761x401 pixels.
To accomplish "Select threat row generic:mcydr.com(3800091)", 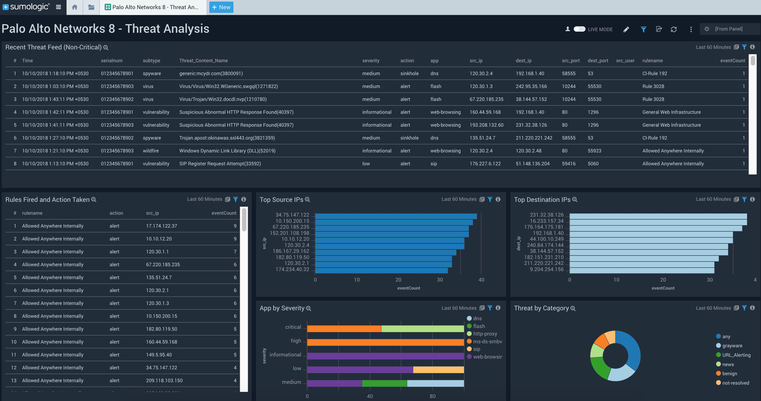I will (376, 73).
